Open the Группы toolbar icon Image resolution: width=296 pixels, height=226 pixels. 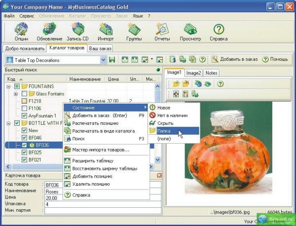tap(134, 32)
